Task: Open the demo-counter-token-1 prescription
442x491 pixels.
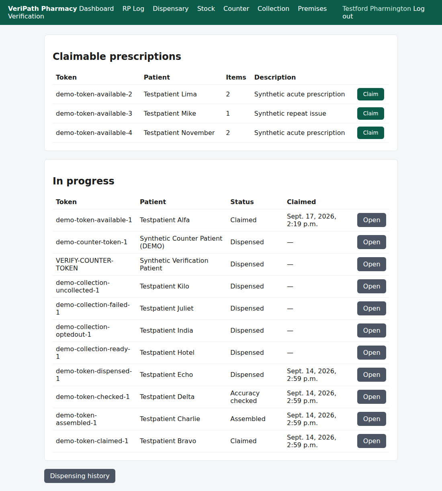Action: click(372, 242)
